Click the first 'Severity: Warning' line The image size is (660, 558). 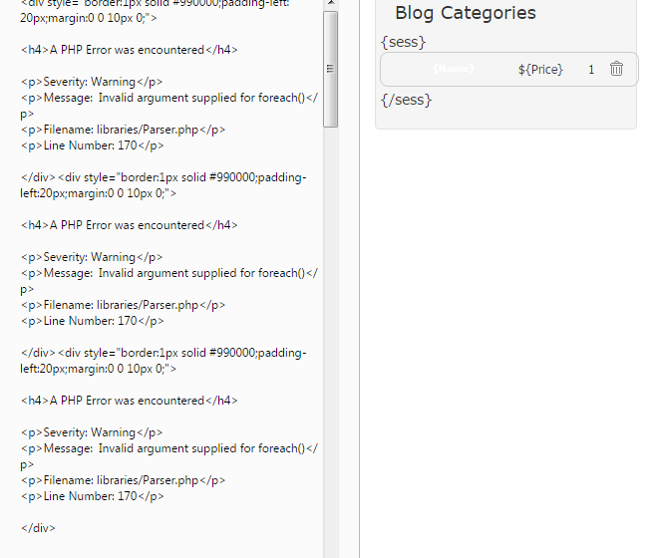(91, 82)
